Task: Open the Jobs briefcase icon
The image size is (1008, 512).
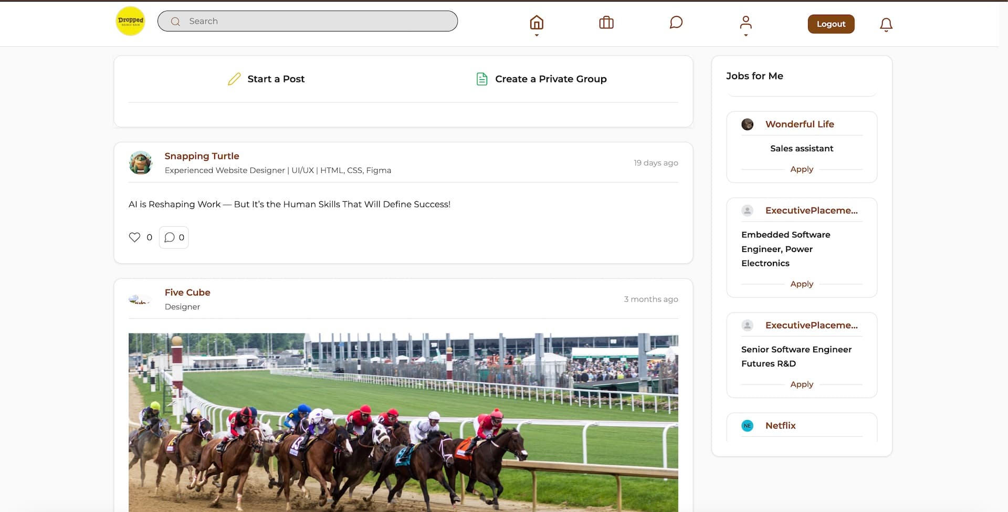Action: pyautogui.click(x=606, y=23)
